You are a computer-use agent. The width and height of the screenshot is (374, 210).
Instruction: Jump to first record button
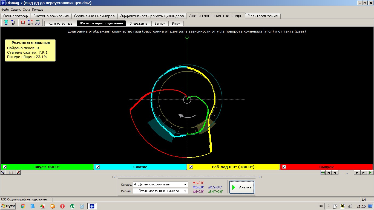(x=328, y=173)
